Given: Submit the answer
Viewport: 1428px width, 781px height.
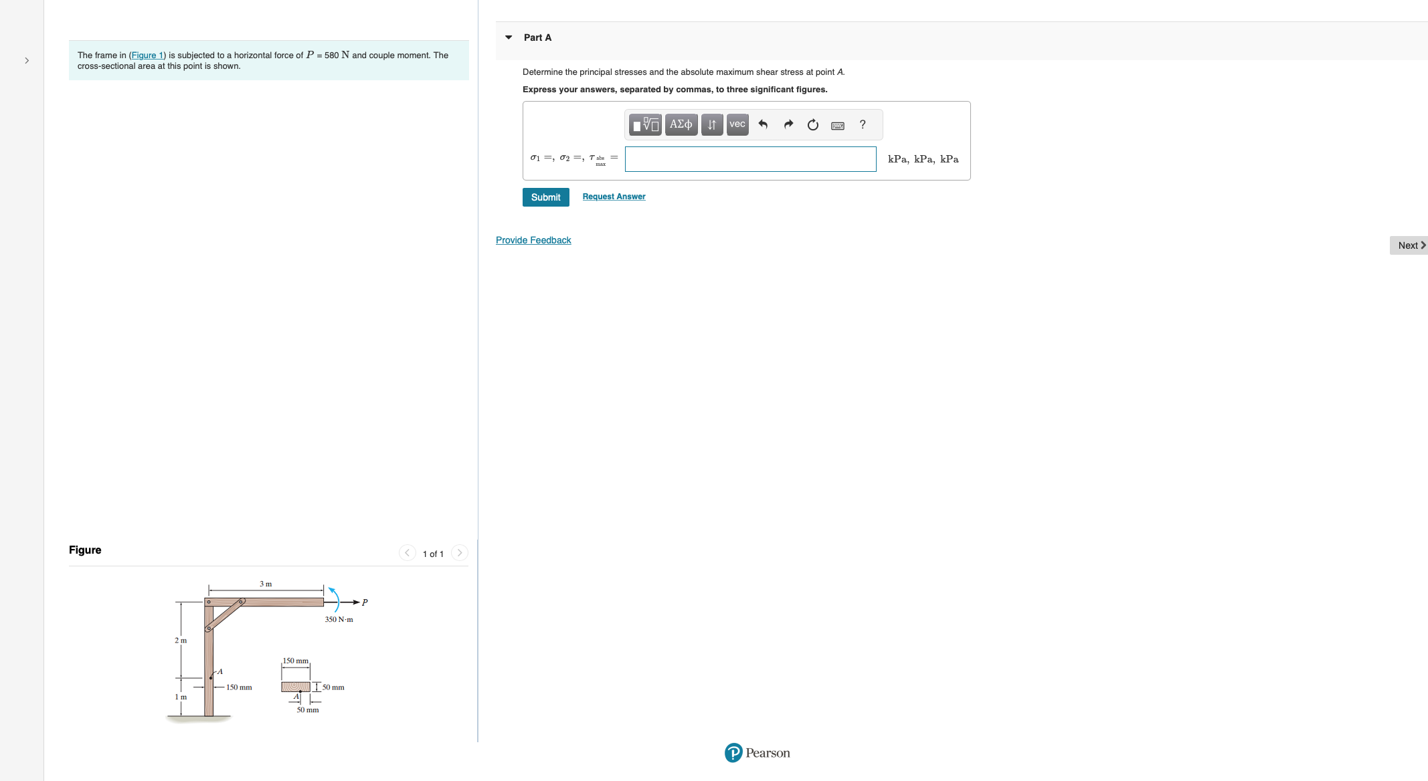Looking at the screenshot, I should pyautogui.click(x=545, y=197).
